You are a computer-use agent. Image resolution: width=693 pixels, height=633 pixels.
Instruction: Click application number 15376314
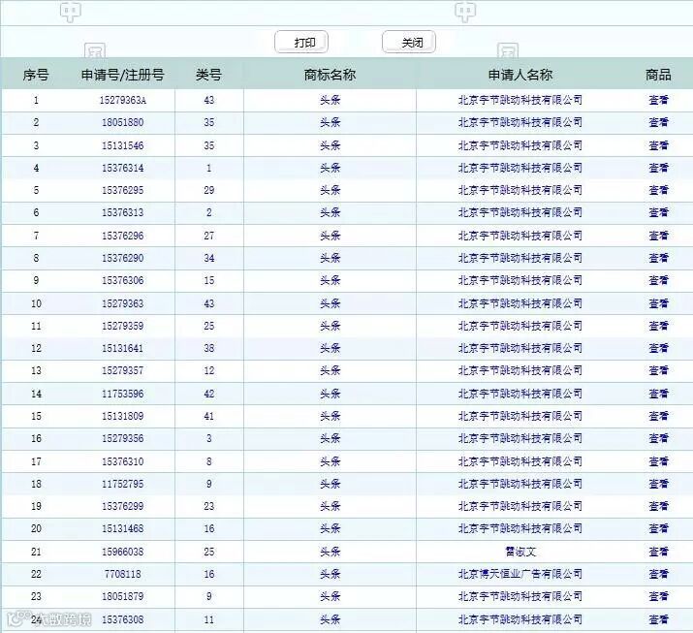(123, 168)
